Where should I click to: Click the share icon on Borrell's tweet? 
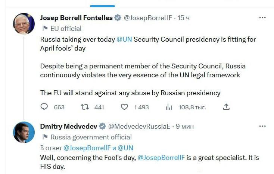(226, 107)
